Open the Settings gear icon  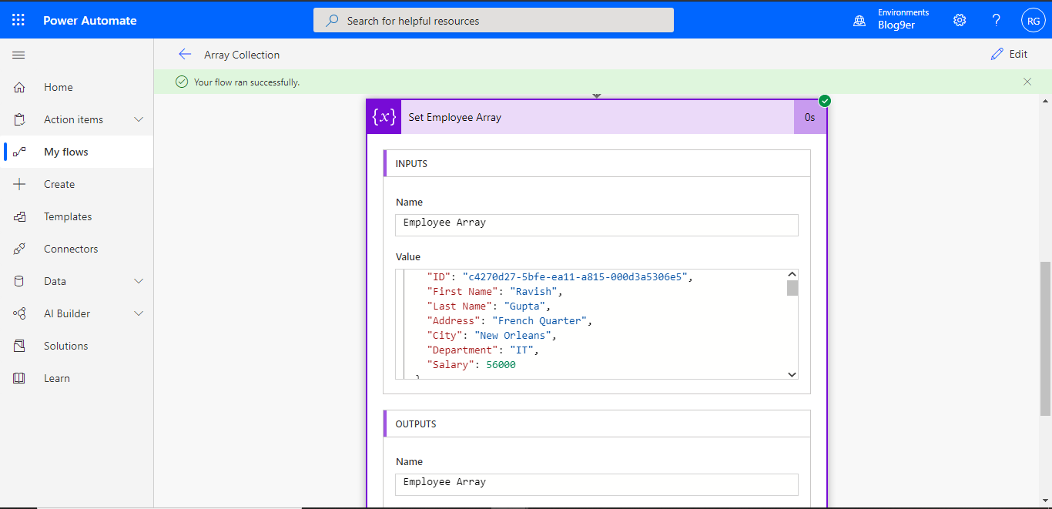click(x=960, y=20)
